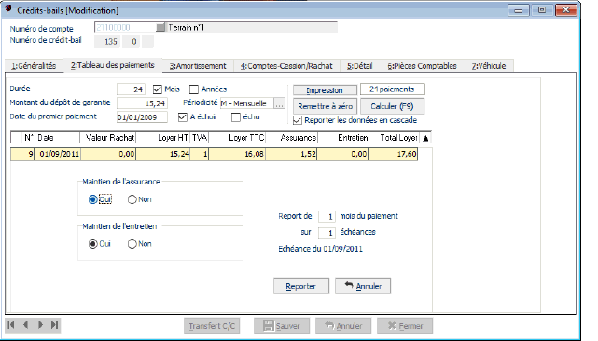Go to the next record arrow
This screenshot has width=598, height=341.
[x=40, y=325]
